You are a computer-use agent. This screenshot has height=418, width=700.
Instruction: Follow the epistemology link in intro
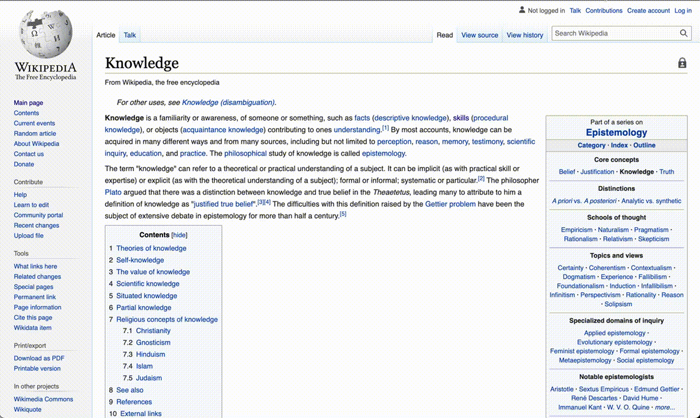click(x=383, y=153)
